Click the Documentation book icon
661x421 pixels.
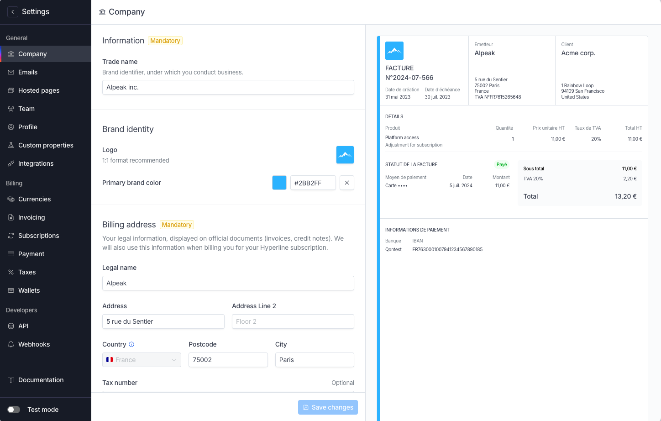point(11,380)
